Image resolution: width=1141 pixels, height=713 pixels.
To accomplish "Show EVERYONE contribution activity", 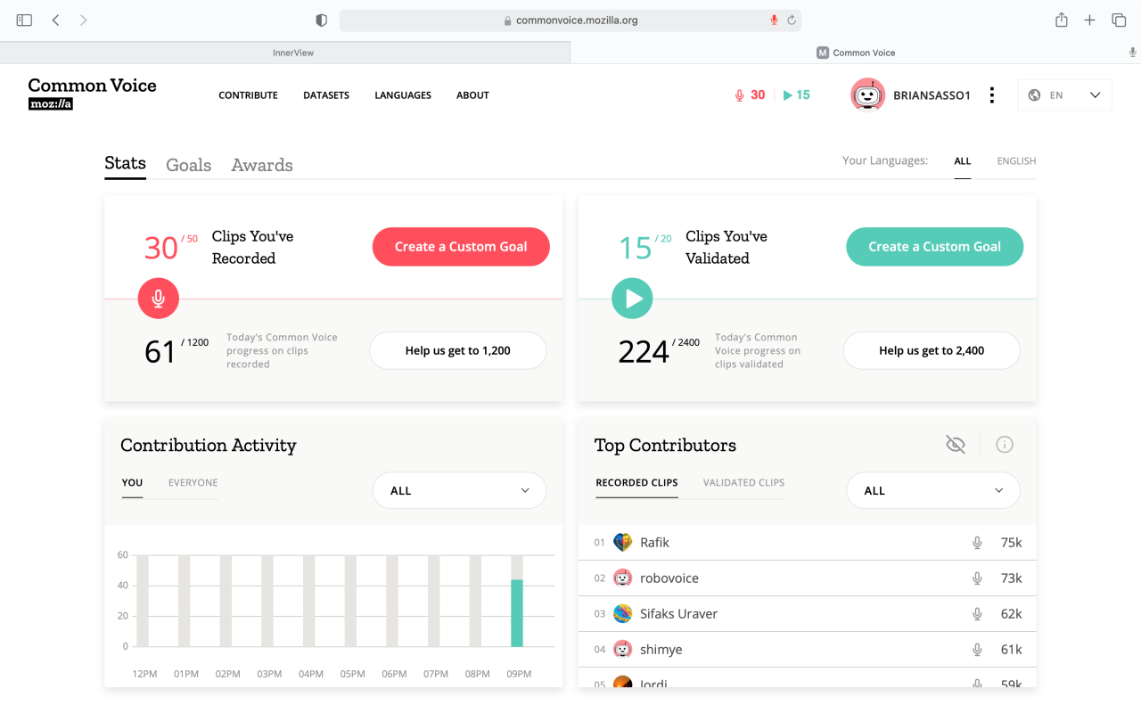I will 193,482.
